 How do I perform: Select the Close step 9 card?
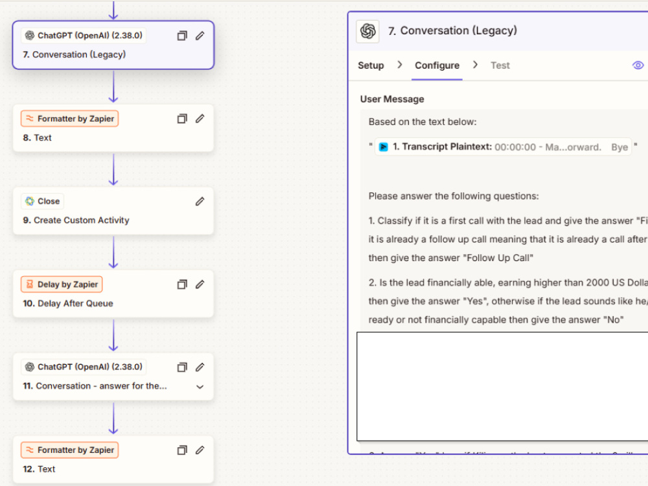[113, 211]
